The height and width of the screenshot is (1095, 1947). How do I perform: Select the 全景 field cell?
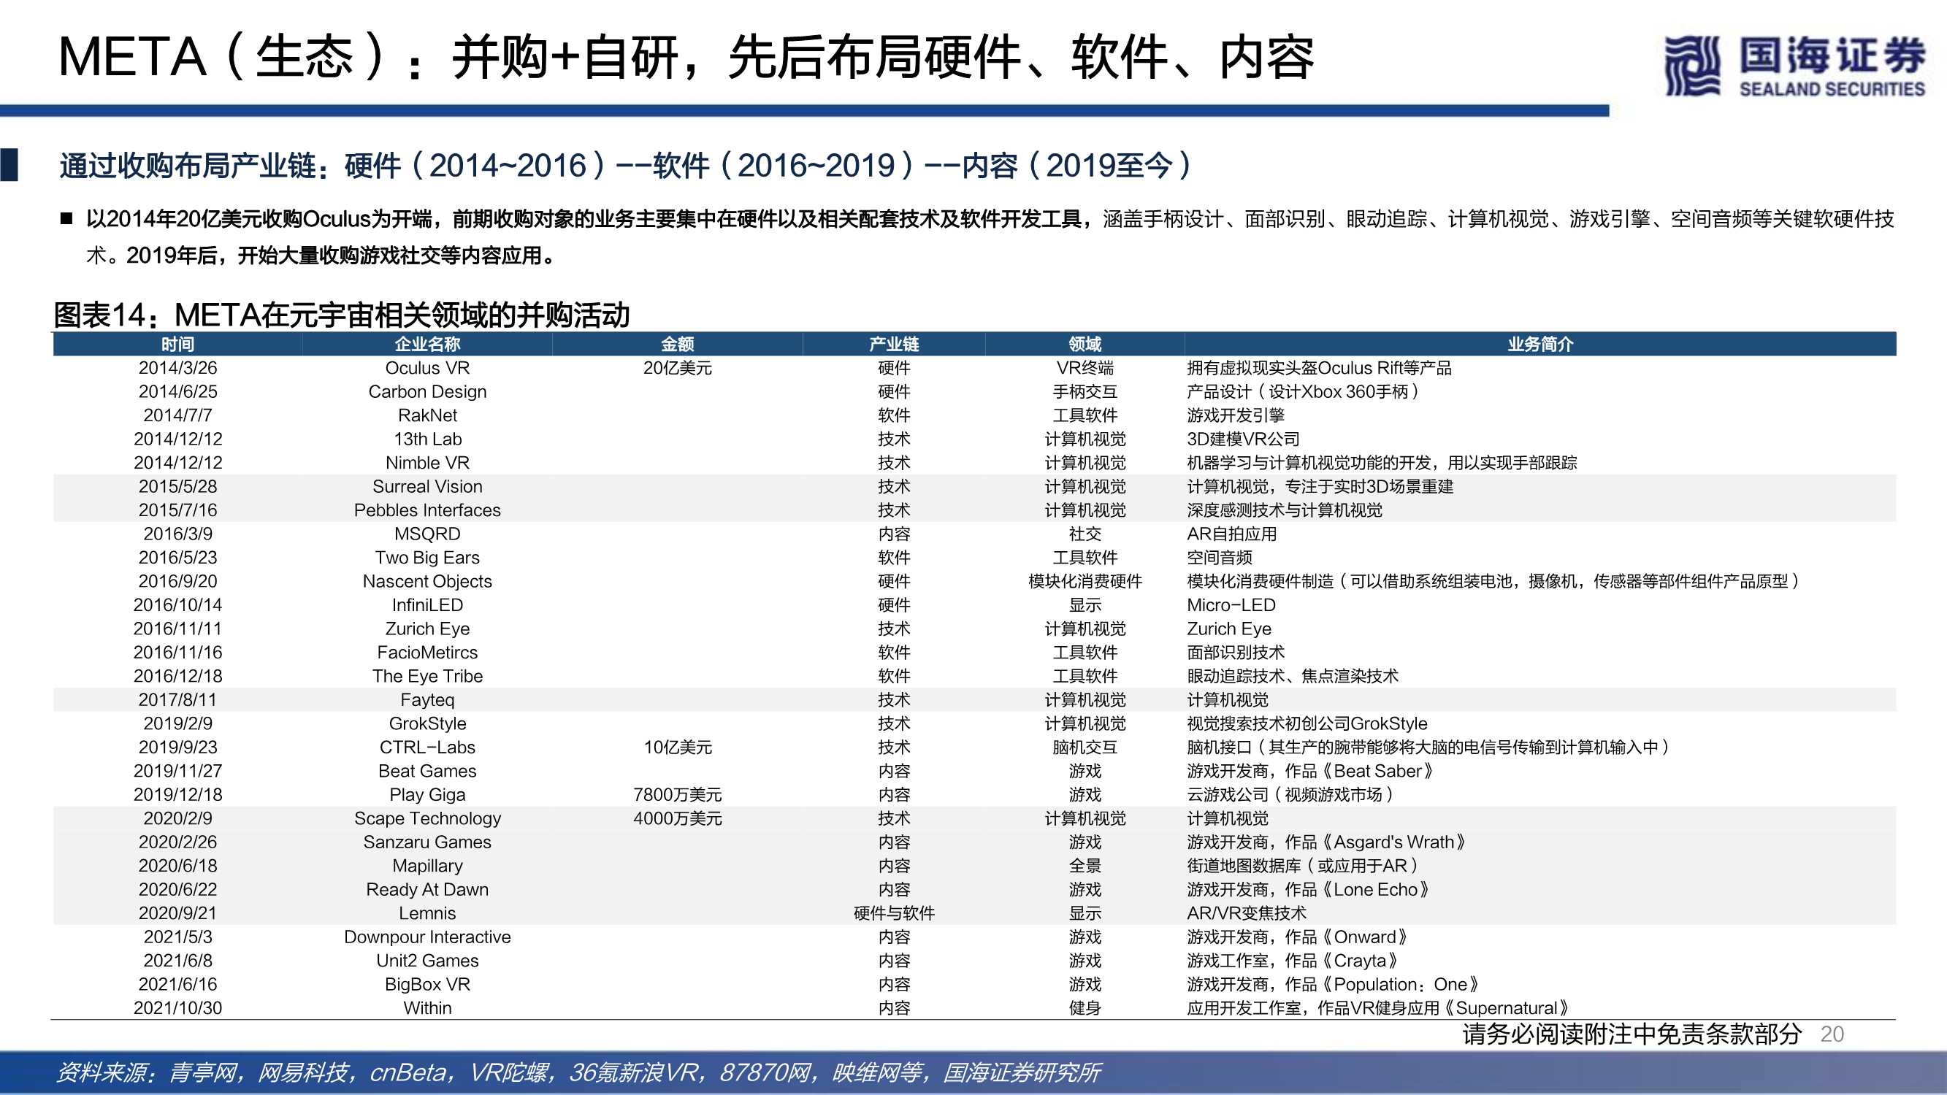[1085, 866]
